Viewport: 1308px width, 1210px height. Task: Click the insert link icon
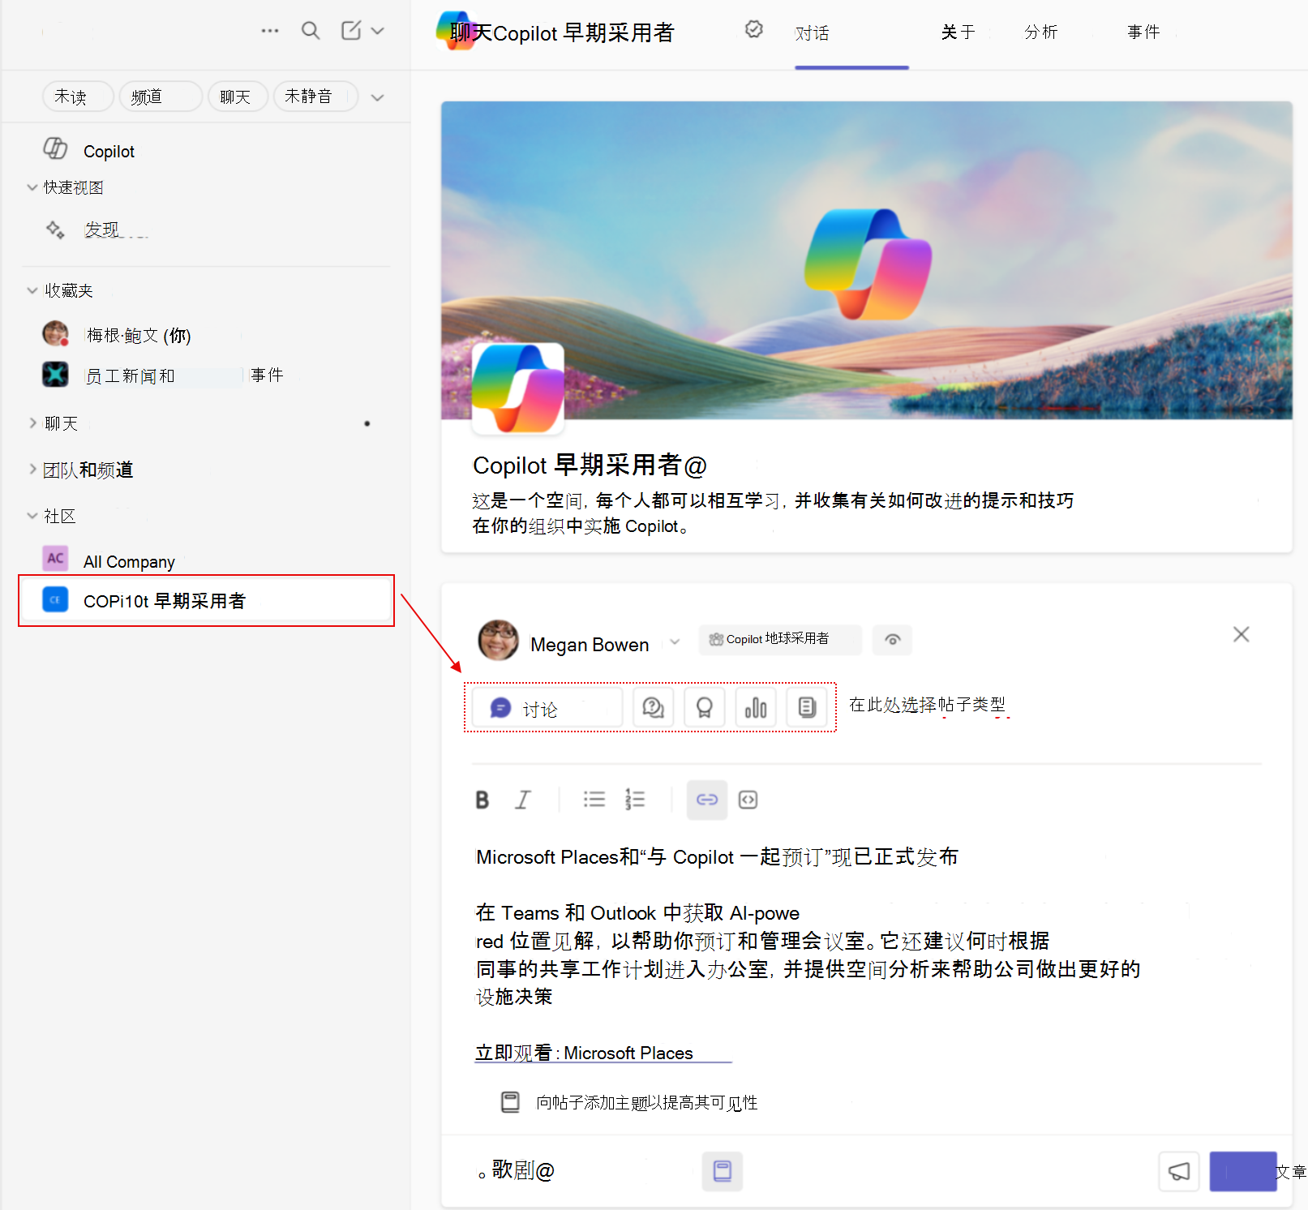(707, 800)
